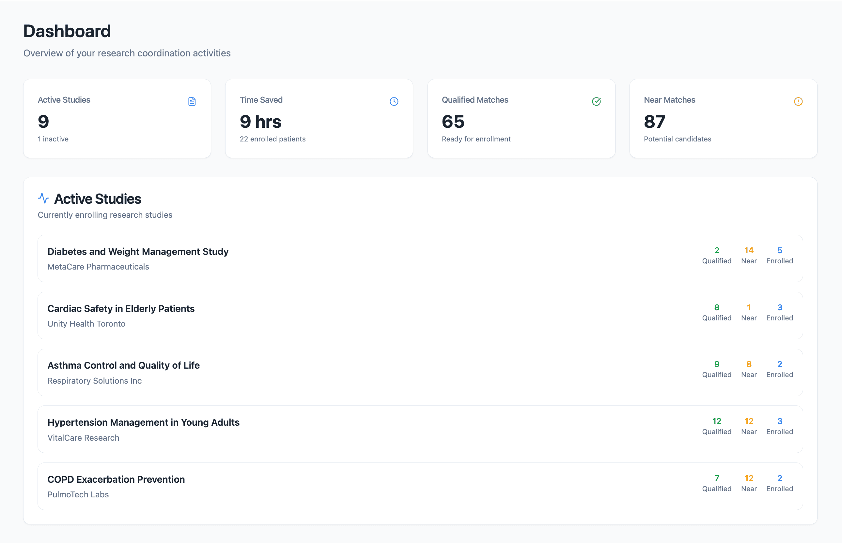
Task: Click the clock icon on Time Saved card
Action: 394,102
